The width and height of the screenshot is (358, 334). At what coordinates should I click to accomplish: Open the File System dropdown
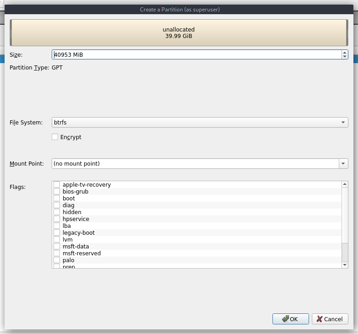[200, 123]
